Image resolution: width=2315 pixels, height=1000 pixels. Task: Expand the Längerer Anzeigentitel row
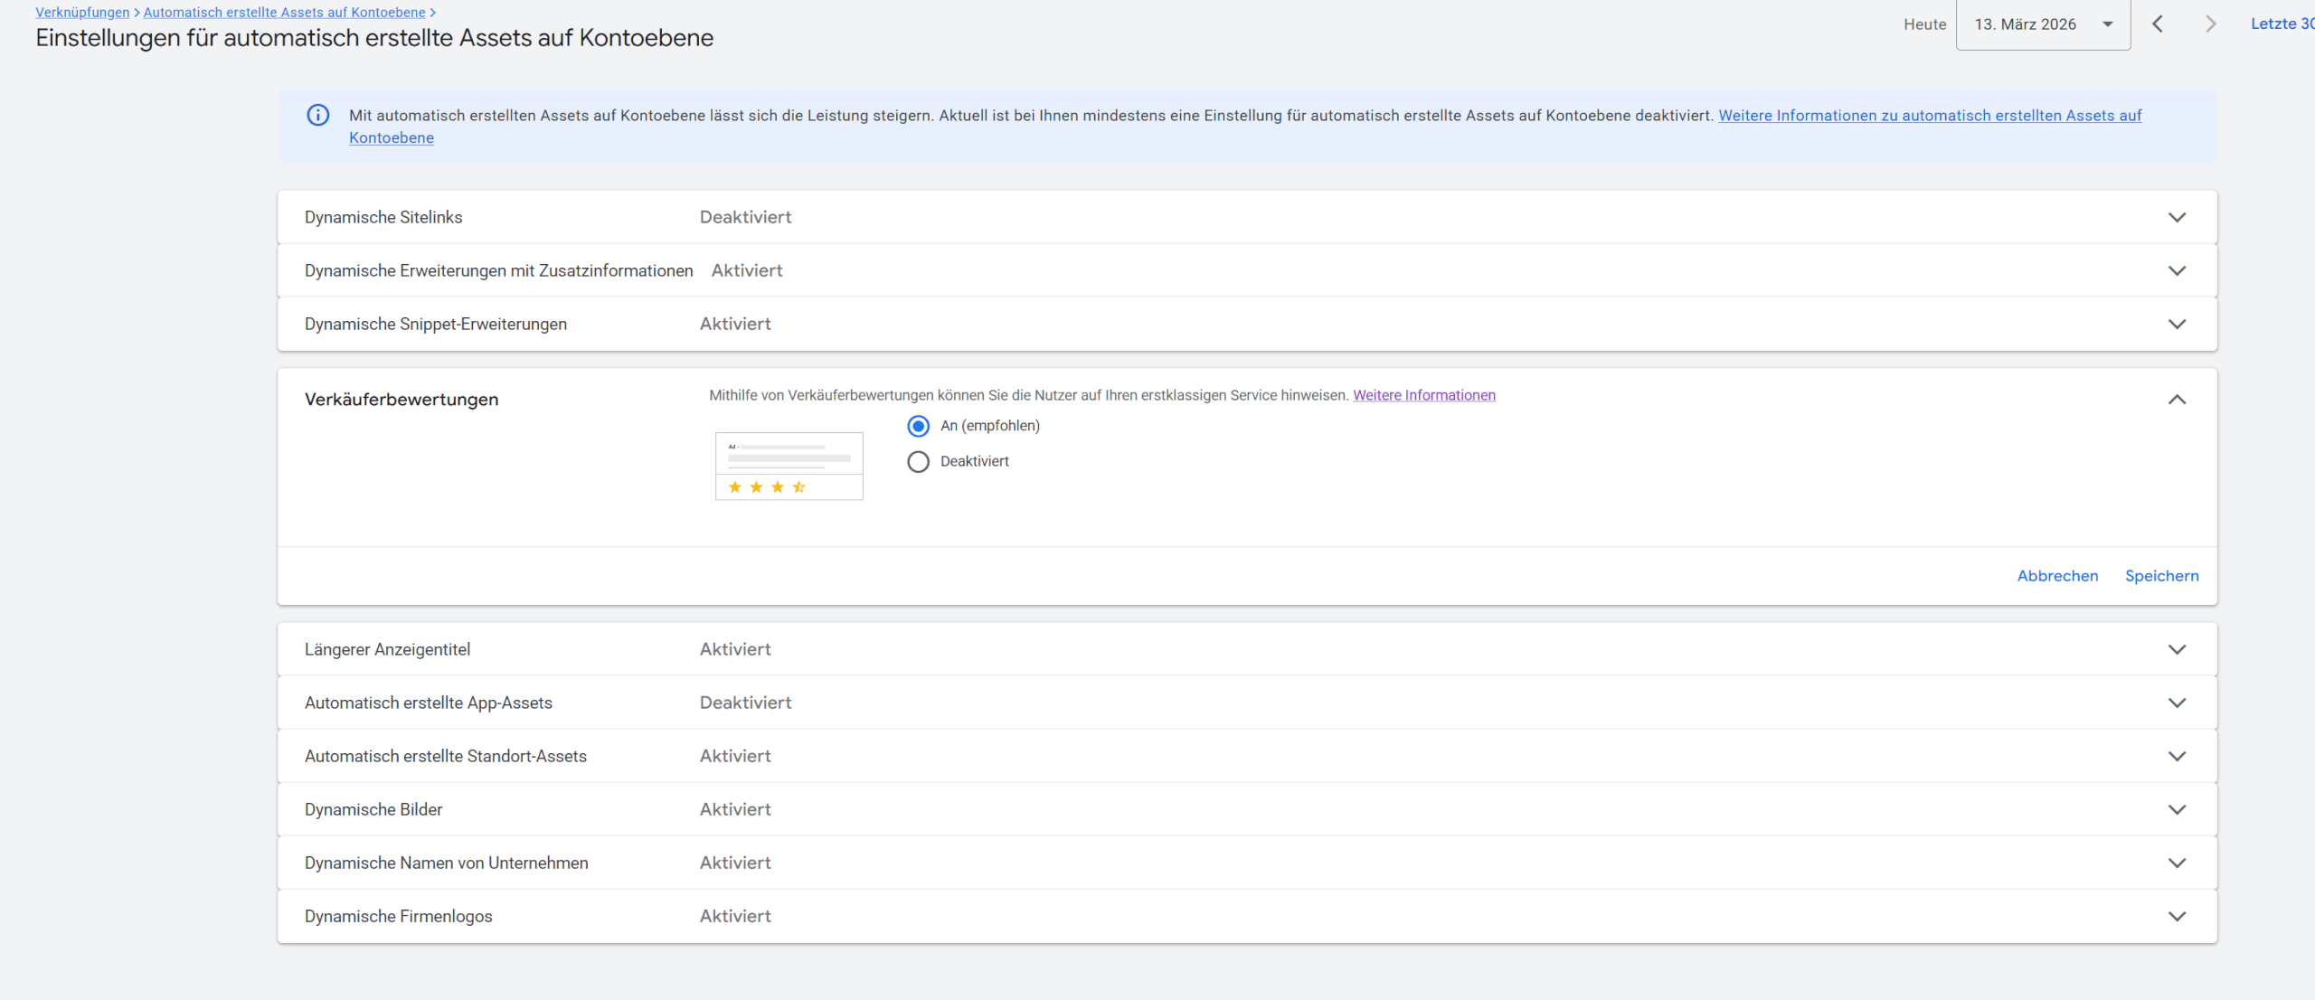[2177, 649]
